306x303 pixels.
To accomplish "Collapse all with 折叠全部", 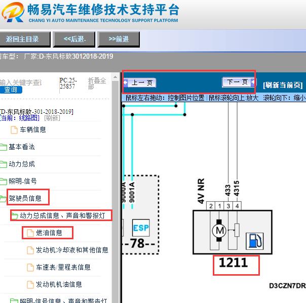I will pyautogui.click(x=97, y=83).
